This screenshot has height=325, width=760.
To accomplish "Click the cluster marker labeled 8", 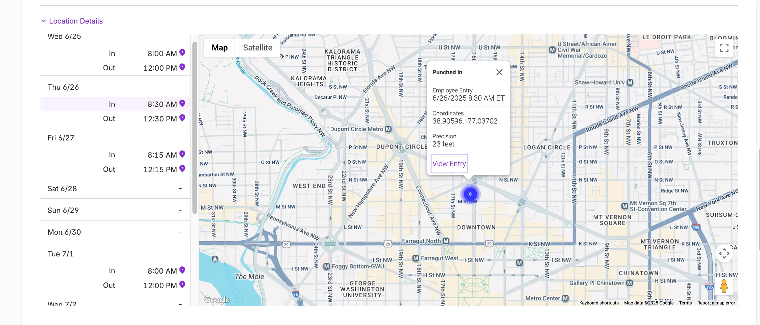I will (470, 194).
